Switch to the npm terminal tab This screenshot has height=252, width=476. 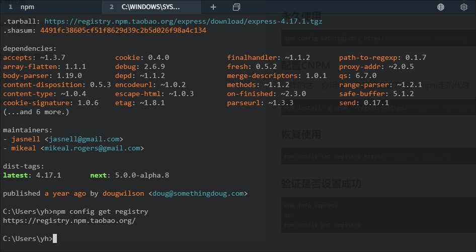(x=51, y=7)
